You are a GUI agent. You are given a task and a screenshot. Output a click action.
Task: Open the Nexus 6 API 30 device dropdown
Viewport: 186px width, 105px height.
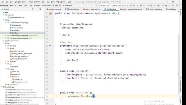coord(119,6)
